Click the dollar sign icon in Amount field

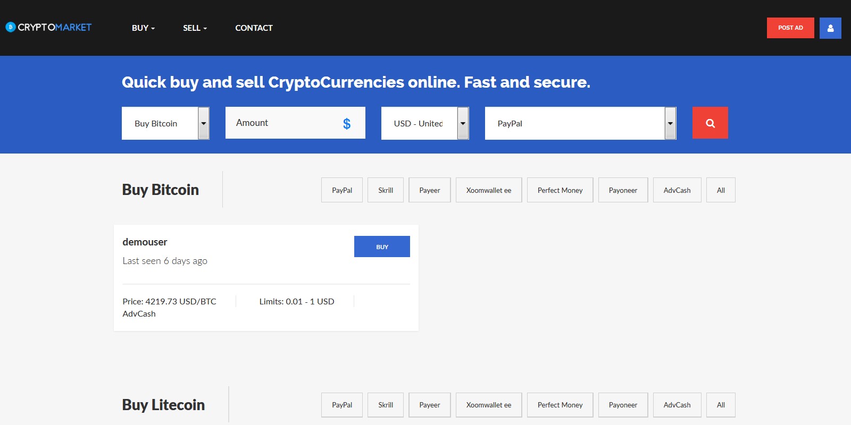click(347, 124)
